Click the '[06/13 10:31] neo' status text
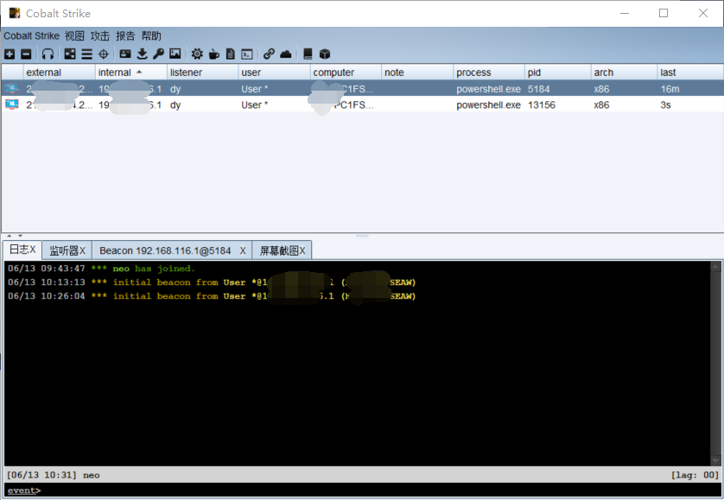This screenshot has width=724, height=500. (x=53, y=475)
